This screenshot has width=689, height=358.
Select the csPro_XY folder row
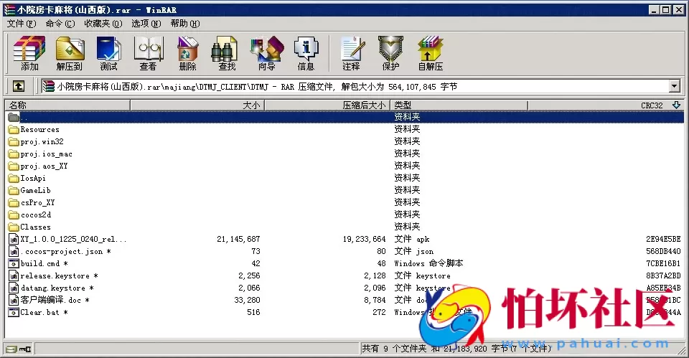pos(345,202)
